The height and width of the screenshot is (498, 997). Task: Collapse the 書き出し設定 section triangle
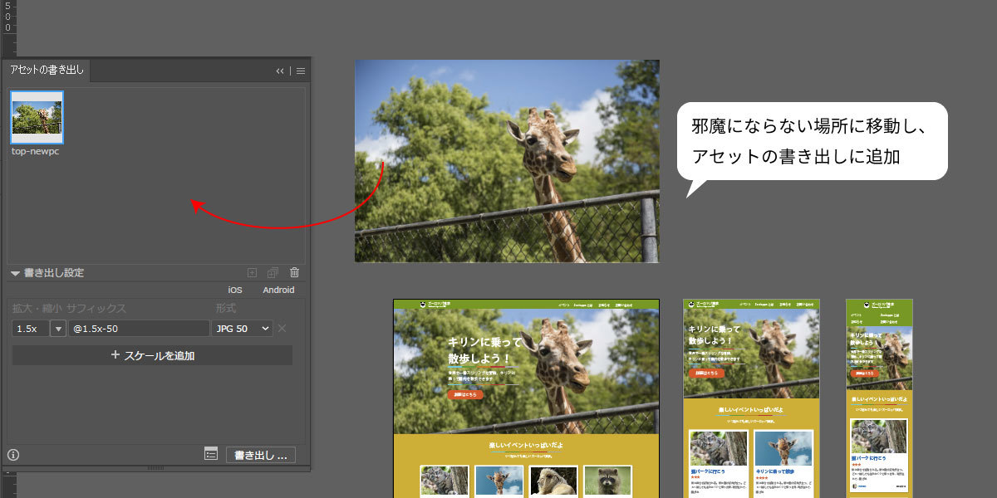click(x=16, y=273)
